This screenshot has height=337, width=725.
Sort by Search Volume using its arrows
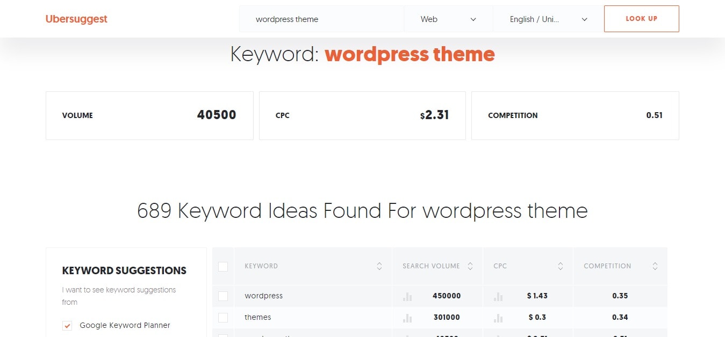(470, 266)
